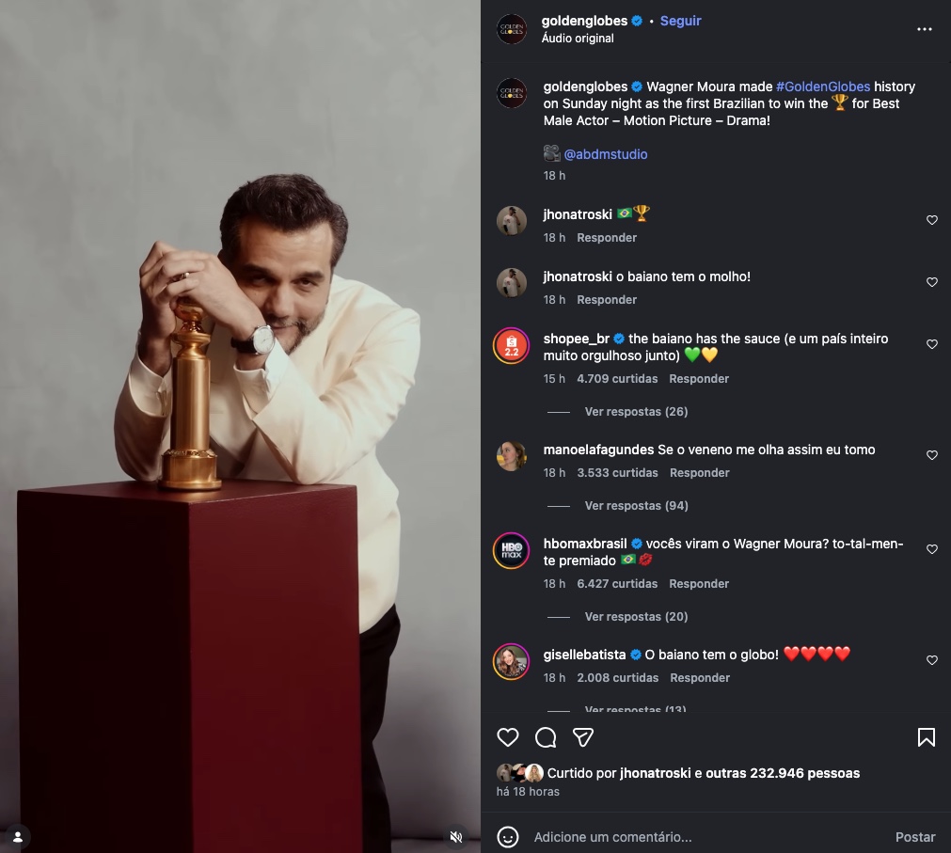Open shopee_br's profile avatar
This screenshot has width=951, height=853.
coord(512,345)
